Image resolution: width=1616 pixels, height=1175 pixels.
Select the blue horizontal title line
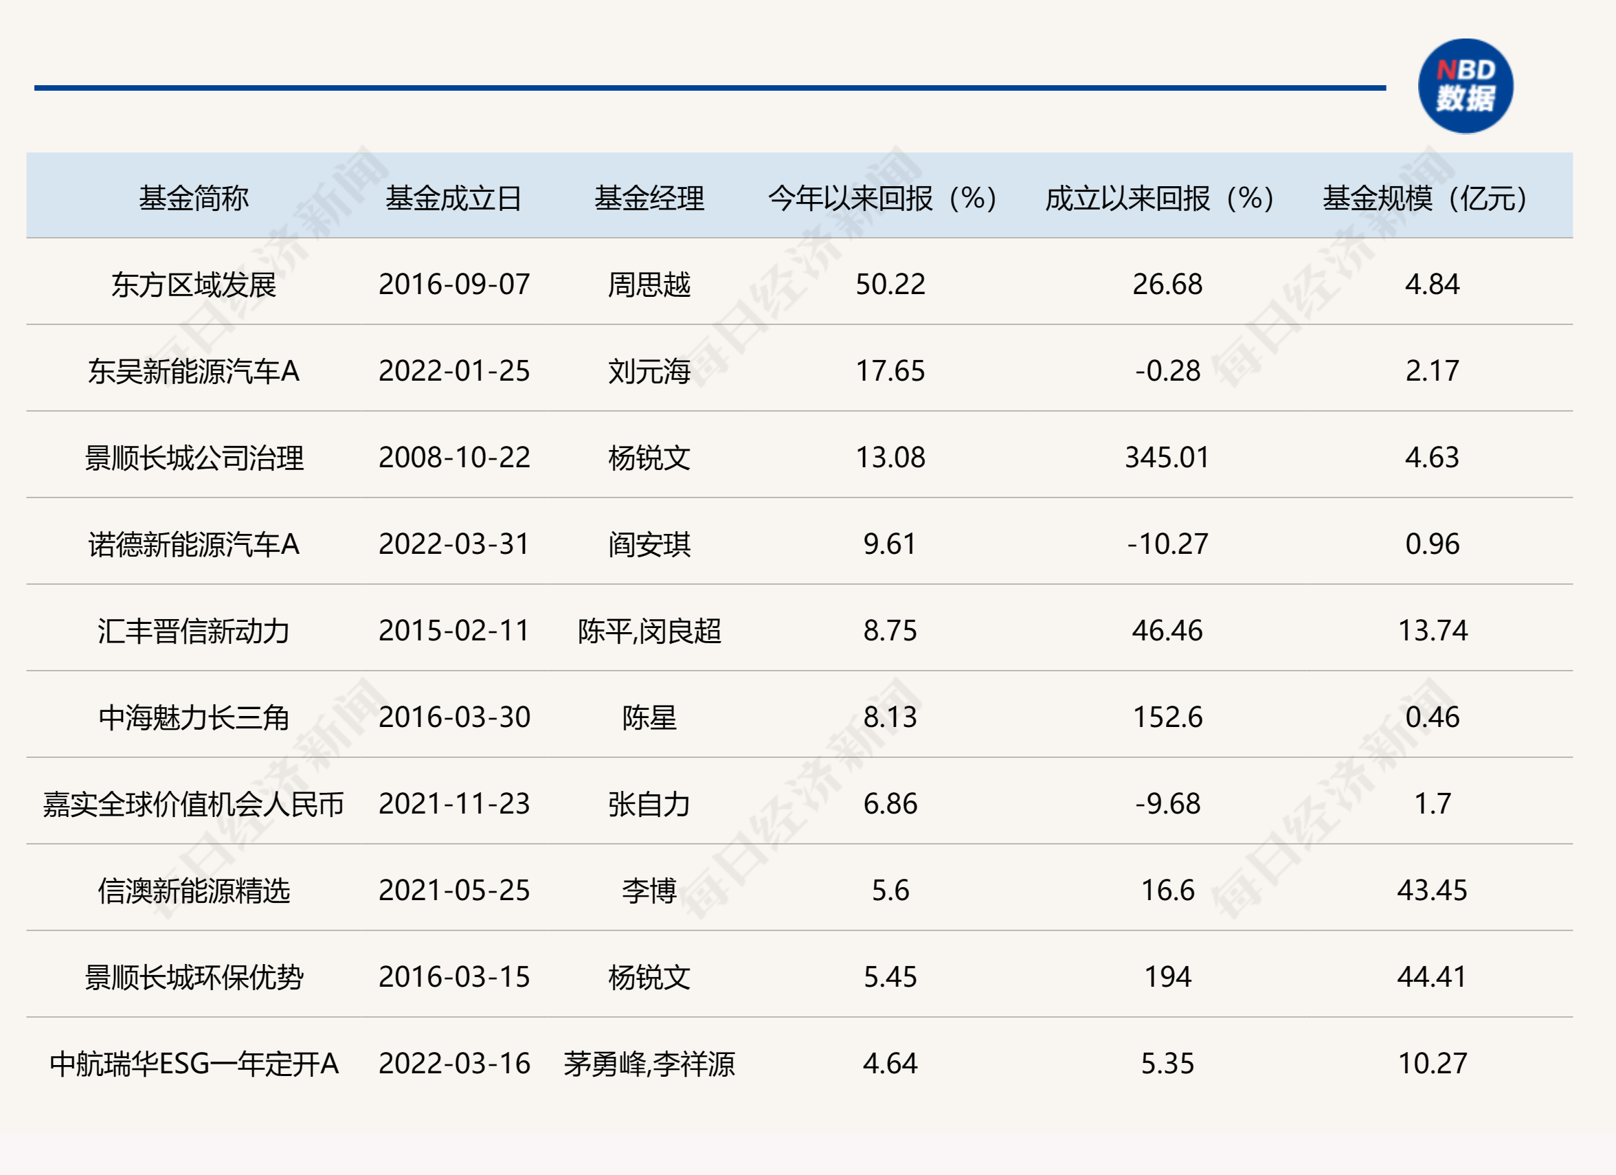click(x=710, y=88)
